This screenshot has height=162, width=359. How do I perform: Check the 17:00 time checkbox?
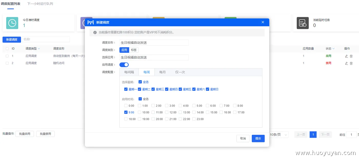(235, 112)
